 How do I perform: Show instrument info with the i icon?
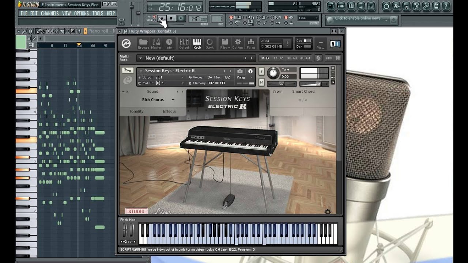[250, 71]
